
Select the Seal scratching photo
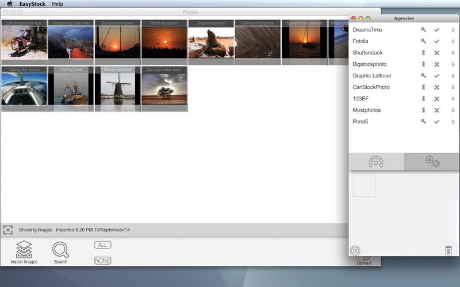pyautogui.click(x=211, y=42)
